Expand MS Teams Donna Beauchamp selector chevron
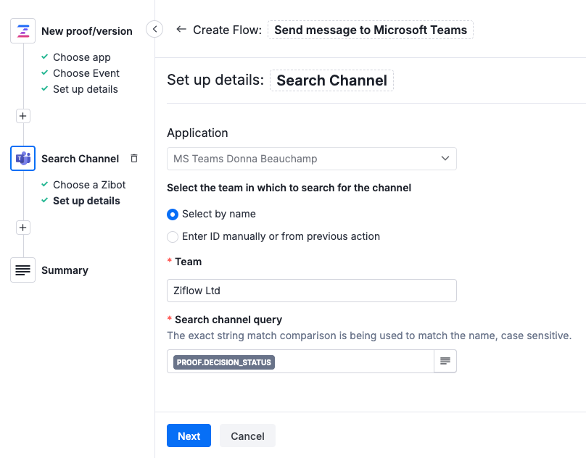The width and height of the screenshot is (586, 458). [x=445, y=159]
